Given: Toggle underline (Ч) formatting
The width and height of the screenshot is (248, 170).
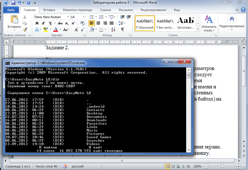Looking at the screenshot, I should (50, 23).
